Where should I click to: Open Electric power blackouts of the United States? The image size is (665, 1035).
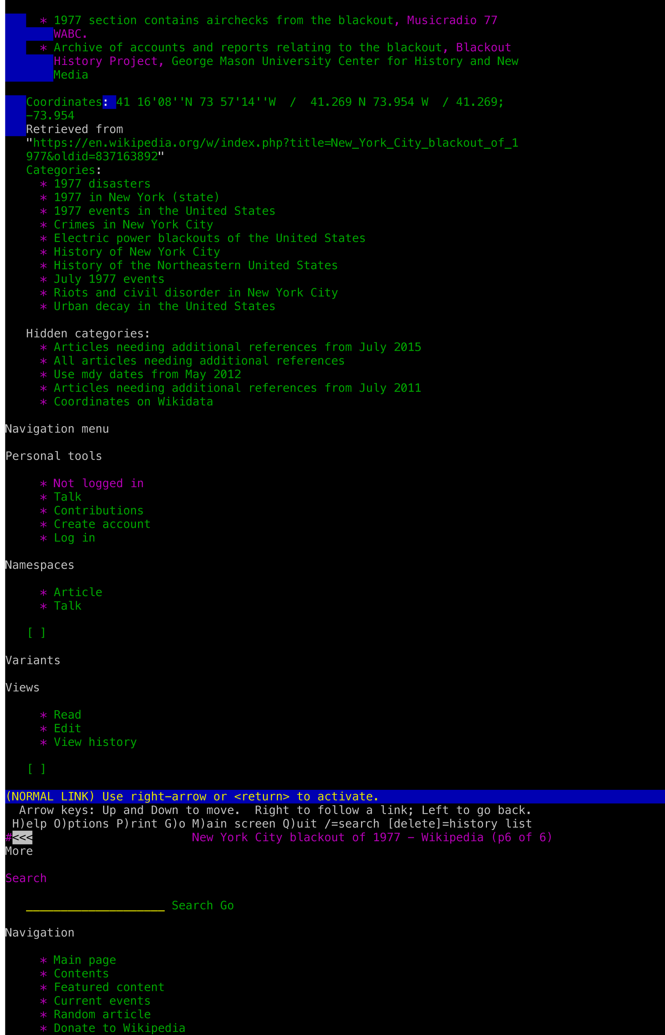point(209,238)
